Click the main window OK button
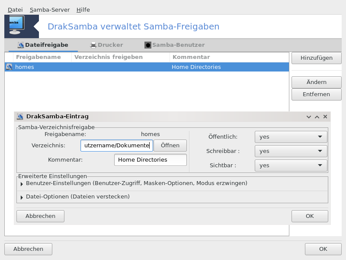The height and width of the screenshot is (260, 346). coord(323,249)
